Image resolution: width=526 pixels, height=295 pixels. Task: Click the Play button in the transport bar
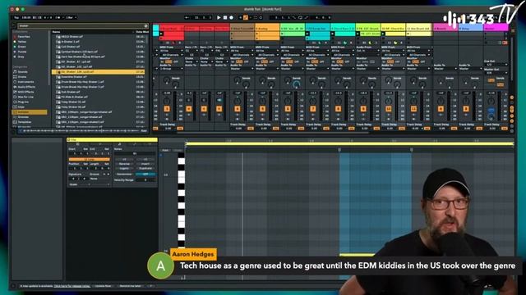219,17
